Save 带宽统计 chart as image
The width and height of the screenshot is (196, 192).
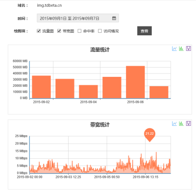[x=189, y=123]
